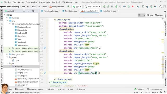
Task: Switch editor to Design view
Action: tap(159, 15)
